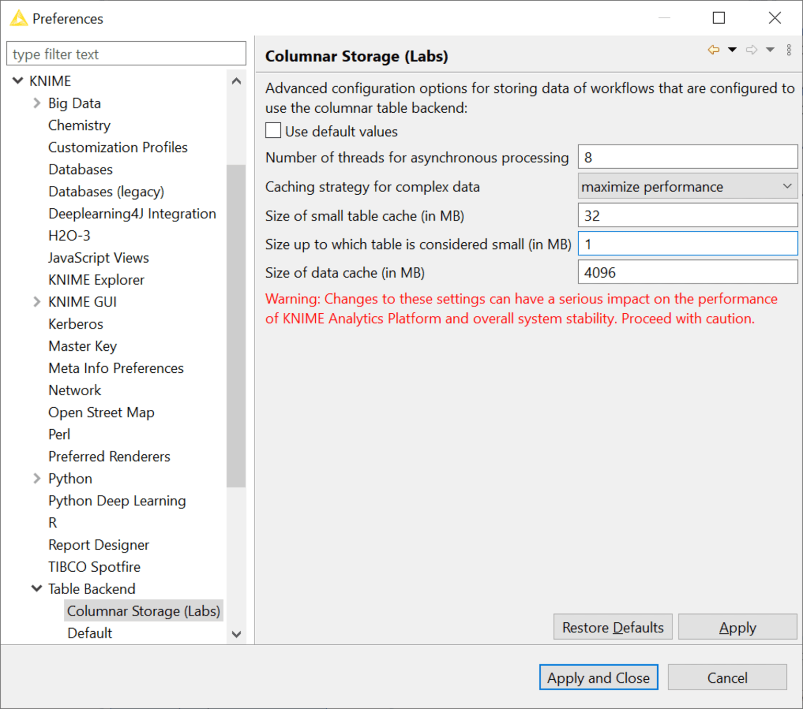
Task: Click the tree scrollbar down arrow
Action: coord(236,634)
